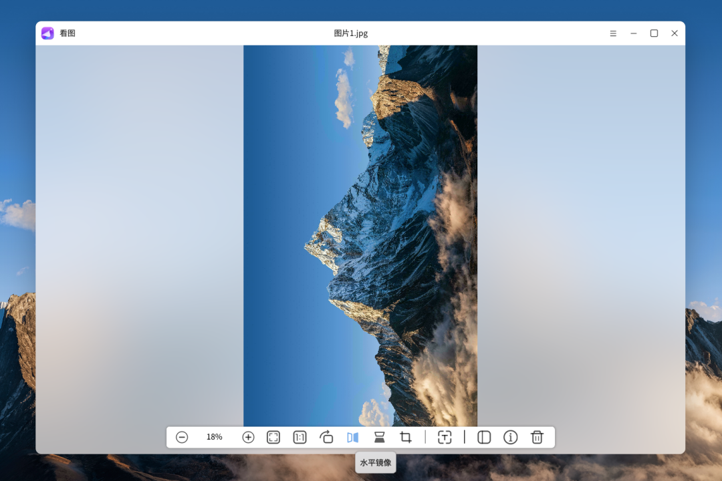Minimize the image viewer window
The image size is (722, 481).
tap(634, 33)
